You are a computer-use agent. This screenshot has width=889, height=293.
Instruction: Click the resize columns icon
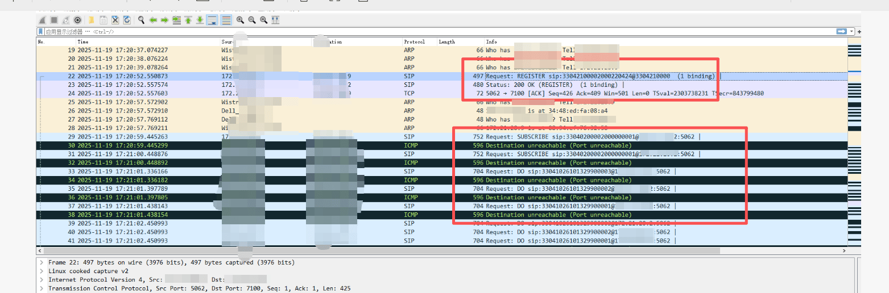pyautogui.click(x=275, y=20)
